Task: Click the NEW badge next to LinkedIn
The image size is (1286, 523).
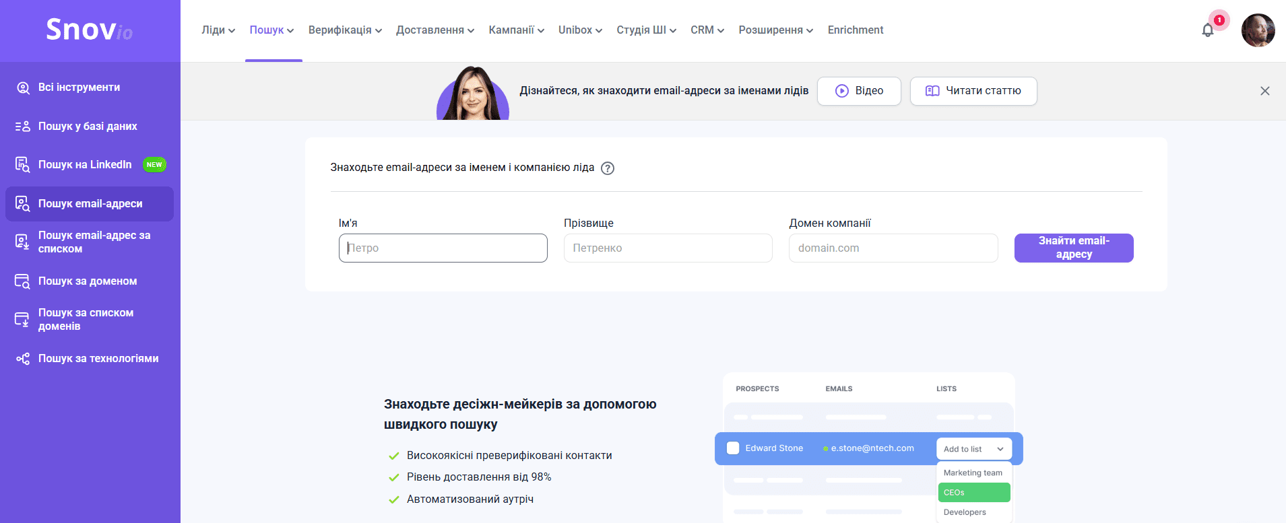Action: 154,165
